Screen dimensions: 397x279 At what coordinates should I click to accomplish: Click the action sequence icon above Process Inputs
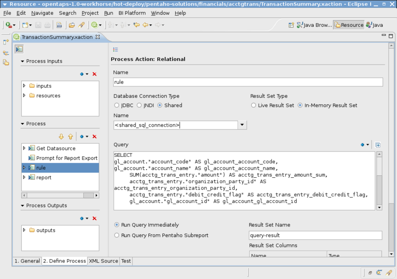point(19,49)
